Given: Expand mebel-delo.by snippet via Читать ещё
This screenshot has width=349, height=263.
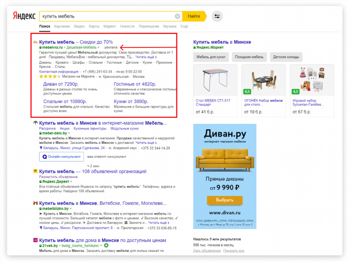Looking at the screenshot, I should (146, 143).
